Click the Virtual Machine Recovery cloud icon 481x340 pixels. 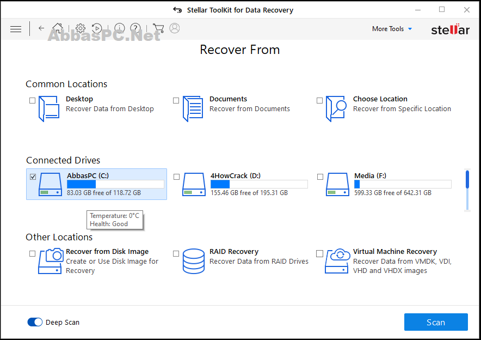point(337,261)
